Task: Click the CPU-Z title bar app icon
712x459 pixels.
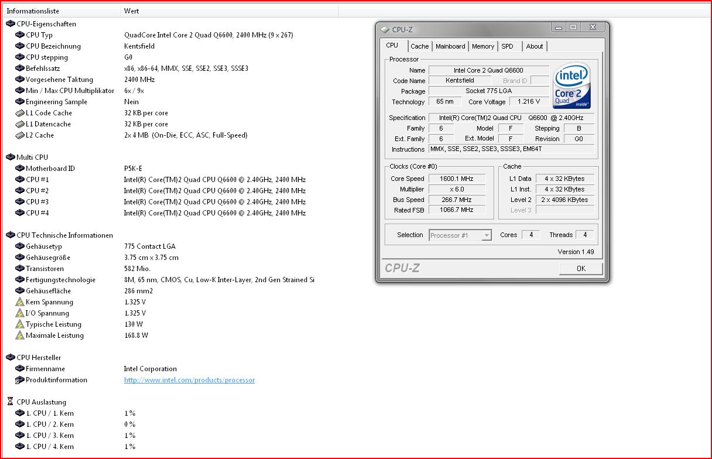Action: (385, 29)
